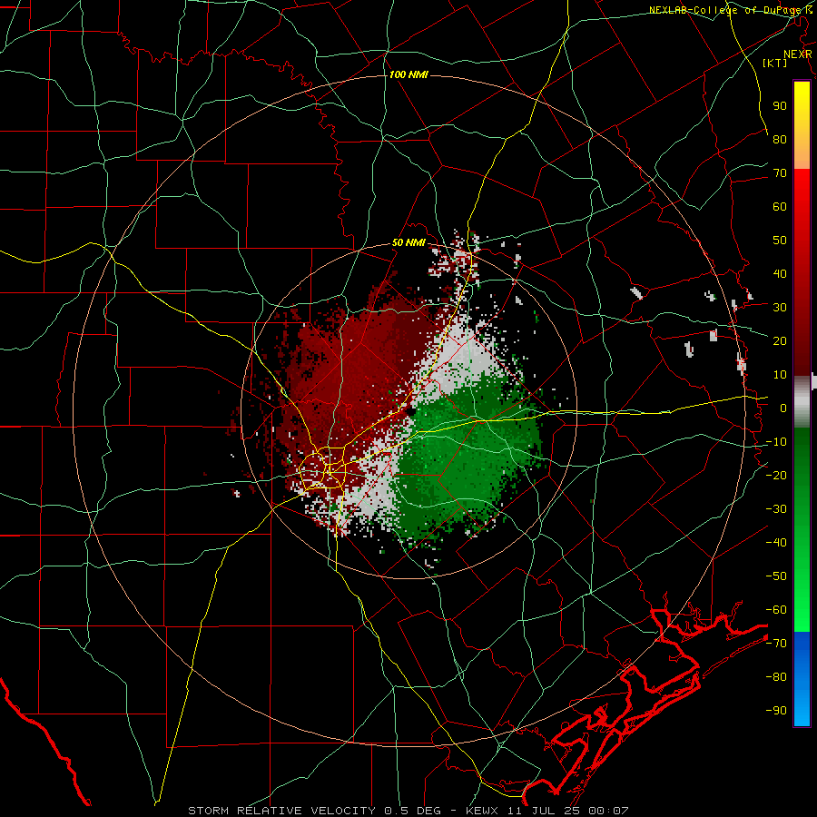Click the 0 value on velocity scale

[783, 408]
